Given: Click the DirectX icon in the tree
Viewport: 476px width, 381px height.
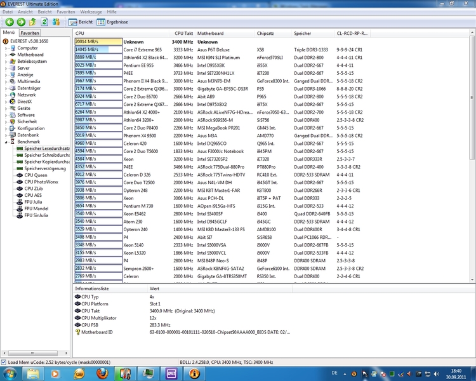Looking at the screenshot, I should click(13, 102).
